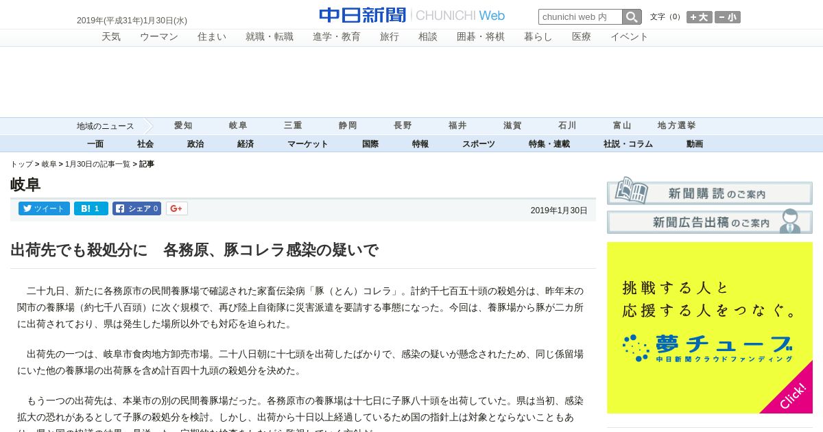Go to the 特報 section
Viewport: 823px width, 432px height.
coord(420,144)
